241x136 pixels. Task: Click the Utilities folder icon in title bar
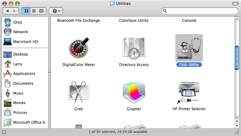[112, 3]
